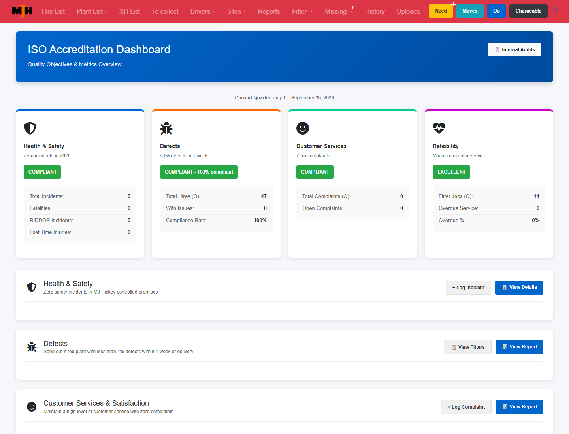Click the smiley icon beside Customer Services & Satisfaction

tap(32, 407)
